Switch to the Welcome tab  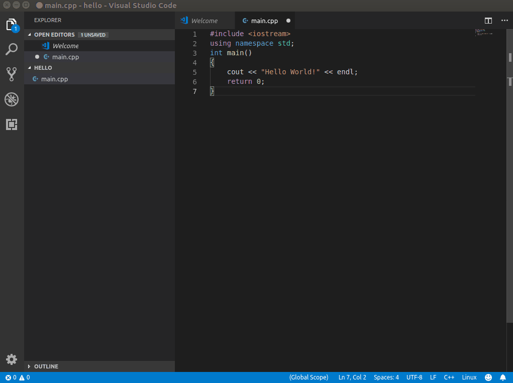click(204, 21)
